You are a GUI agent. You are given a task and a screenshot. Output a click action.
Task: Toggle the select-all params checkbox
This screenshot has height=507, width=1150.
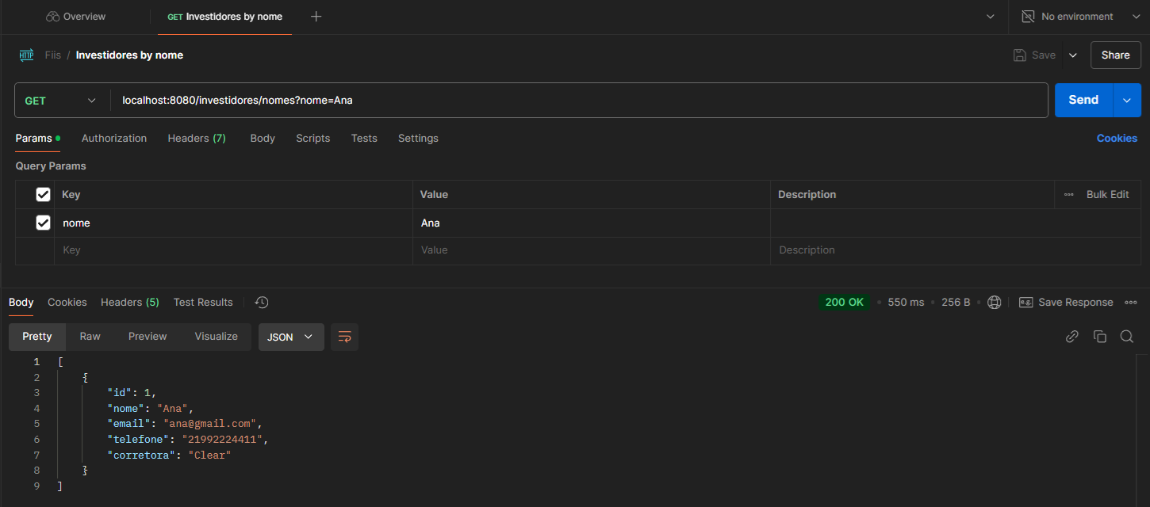point(44,194)
